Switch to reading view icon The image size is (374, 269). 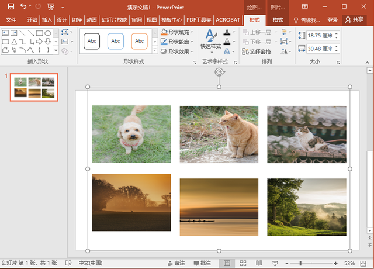[258, 263]
